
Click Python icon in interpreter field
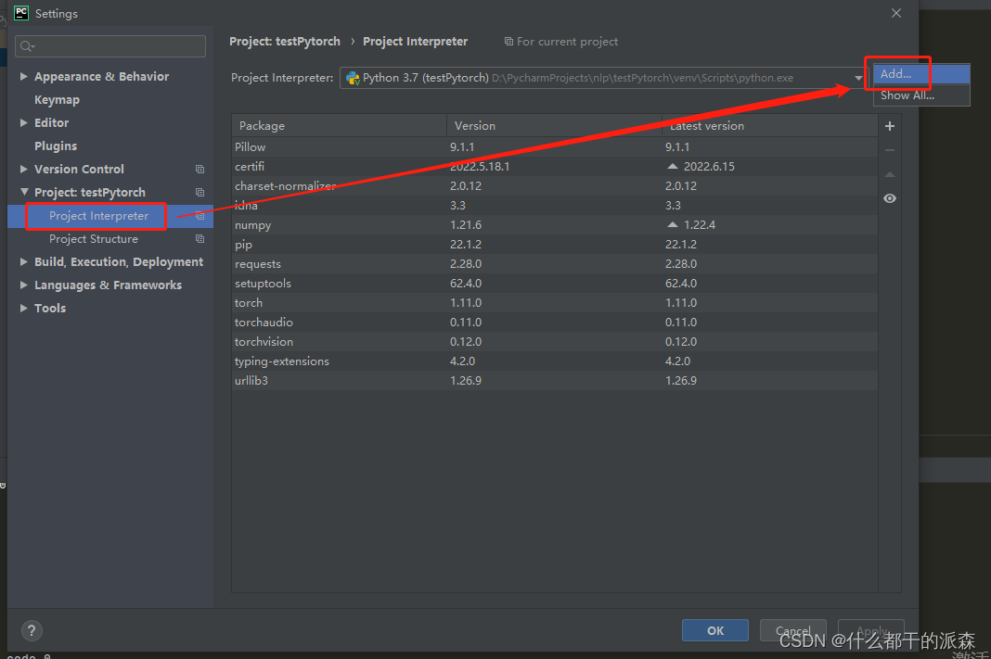tap(353, 78)
